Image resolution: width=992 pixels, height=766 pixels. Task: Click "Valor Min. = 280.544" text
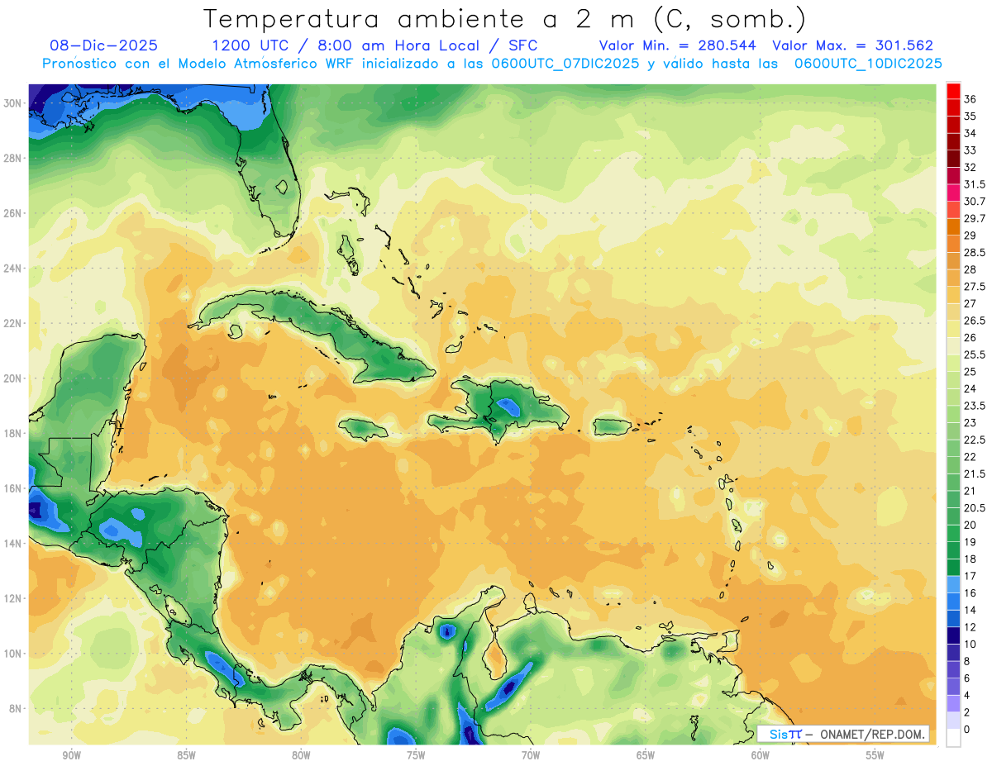click(679, 45)
